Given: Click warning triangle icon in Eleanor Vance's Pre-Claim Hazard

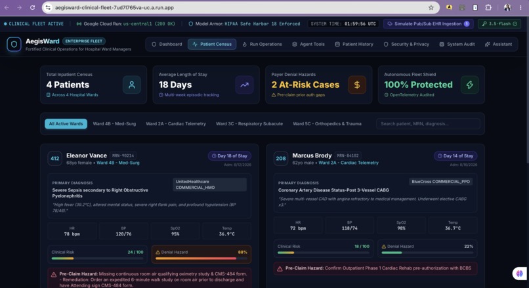Looking at the screenshot, I should pos(54,274).
